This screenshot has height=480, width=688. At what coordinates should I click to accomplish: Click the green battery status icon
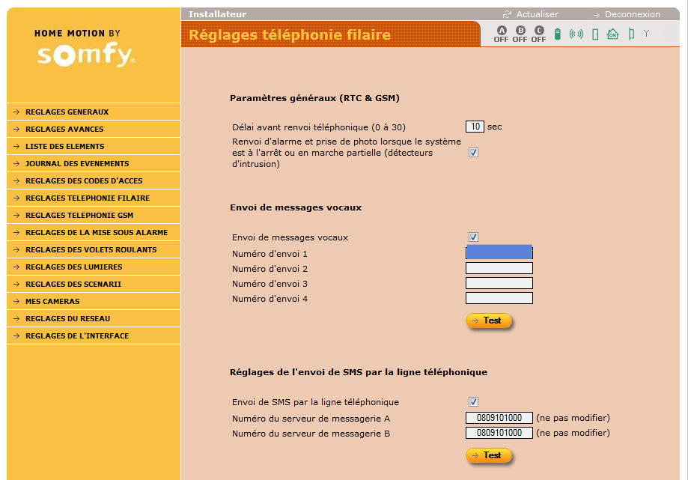(557, 34)
